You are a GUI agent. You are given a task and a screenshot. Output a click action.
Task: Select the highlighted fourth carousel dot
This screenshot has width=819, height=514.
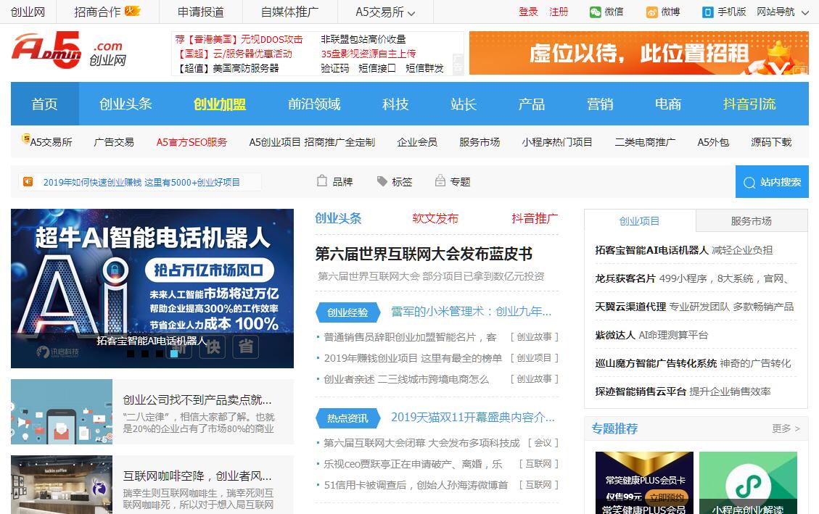[174, 354]
